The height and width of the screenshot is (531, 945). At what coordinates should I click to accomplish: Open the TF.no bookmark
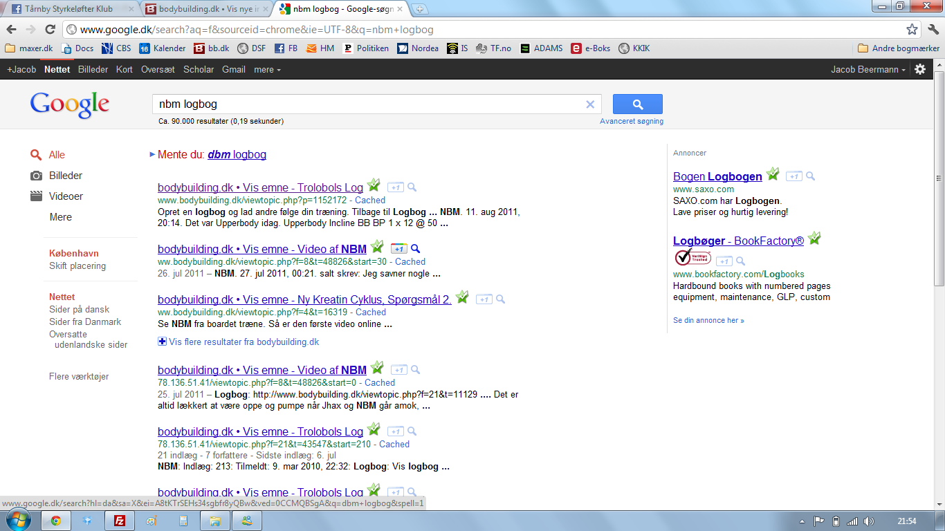tap(494, 48)
